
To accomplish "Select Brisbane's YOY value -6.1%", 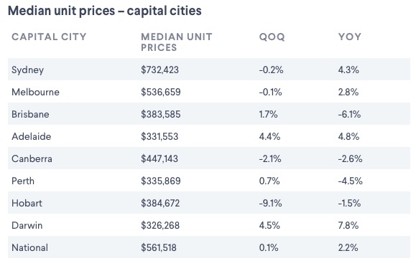I will coord(349,114).
